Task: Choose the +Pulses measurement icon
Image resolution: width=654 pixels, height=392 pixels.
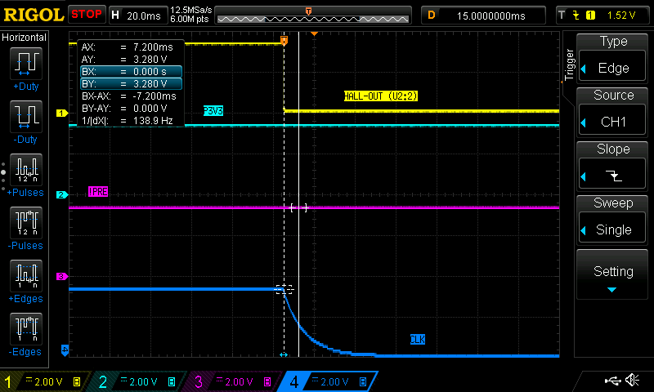Action: tap(26, 170)
